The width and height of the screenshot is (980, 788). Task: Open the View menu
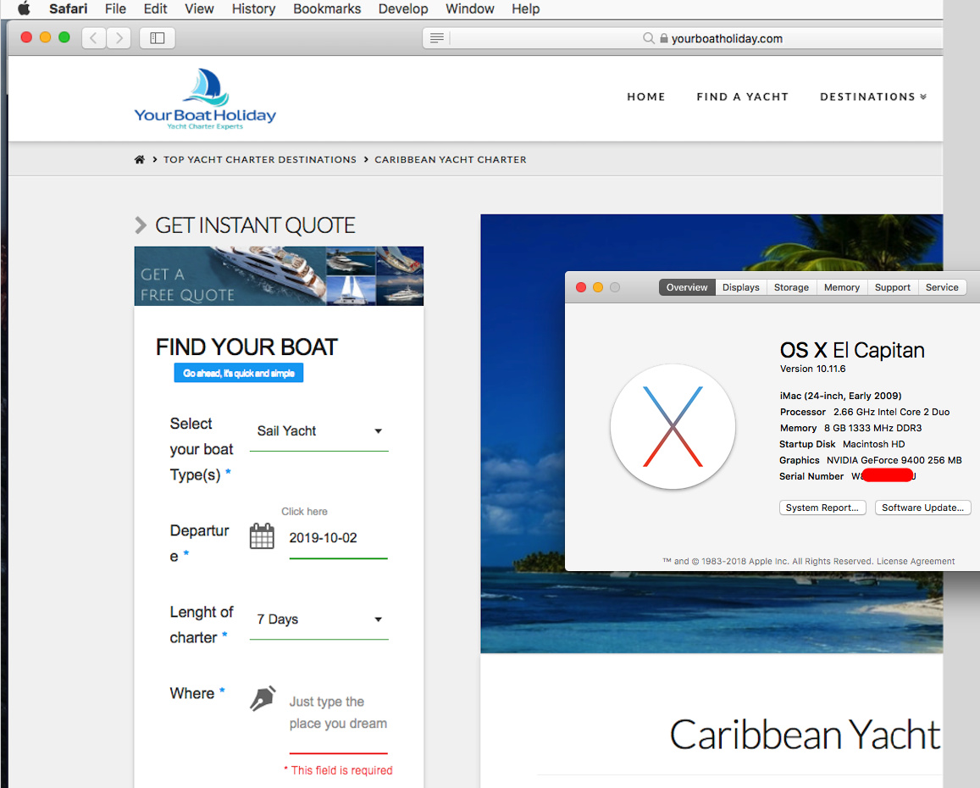pos(199,8)
